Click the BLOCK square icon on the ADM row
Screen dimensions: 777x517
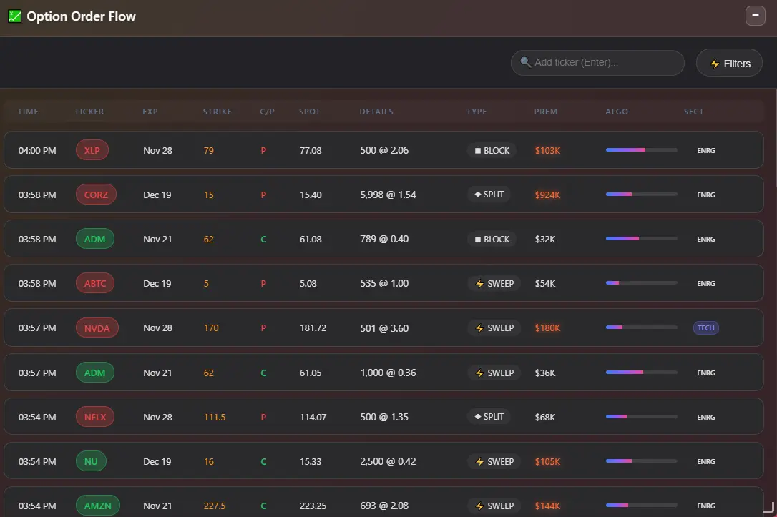[477, 239]
